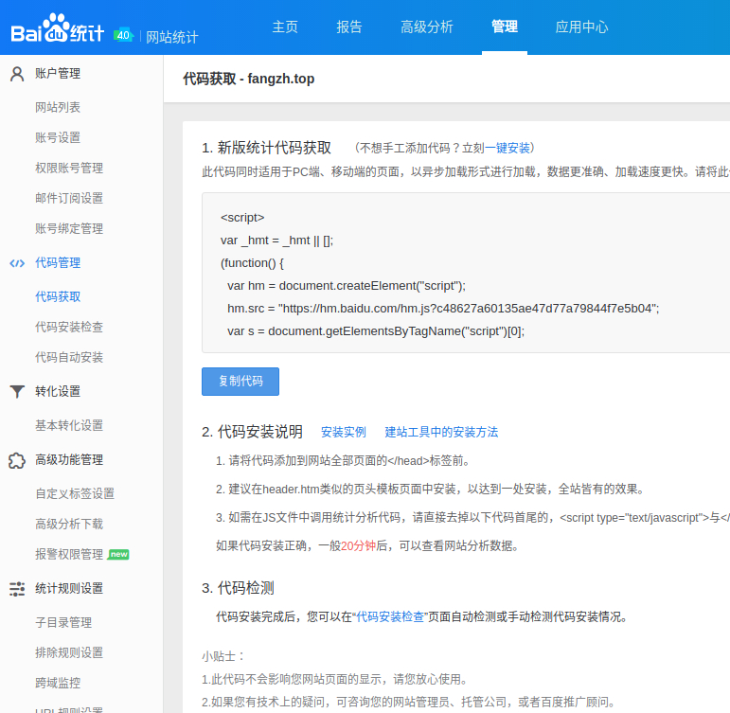This screenshot has width=730, height=713.
Task: Click the 小贴士： label
Action: click(224, 656)
